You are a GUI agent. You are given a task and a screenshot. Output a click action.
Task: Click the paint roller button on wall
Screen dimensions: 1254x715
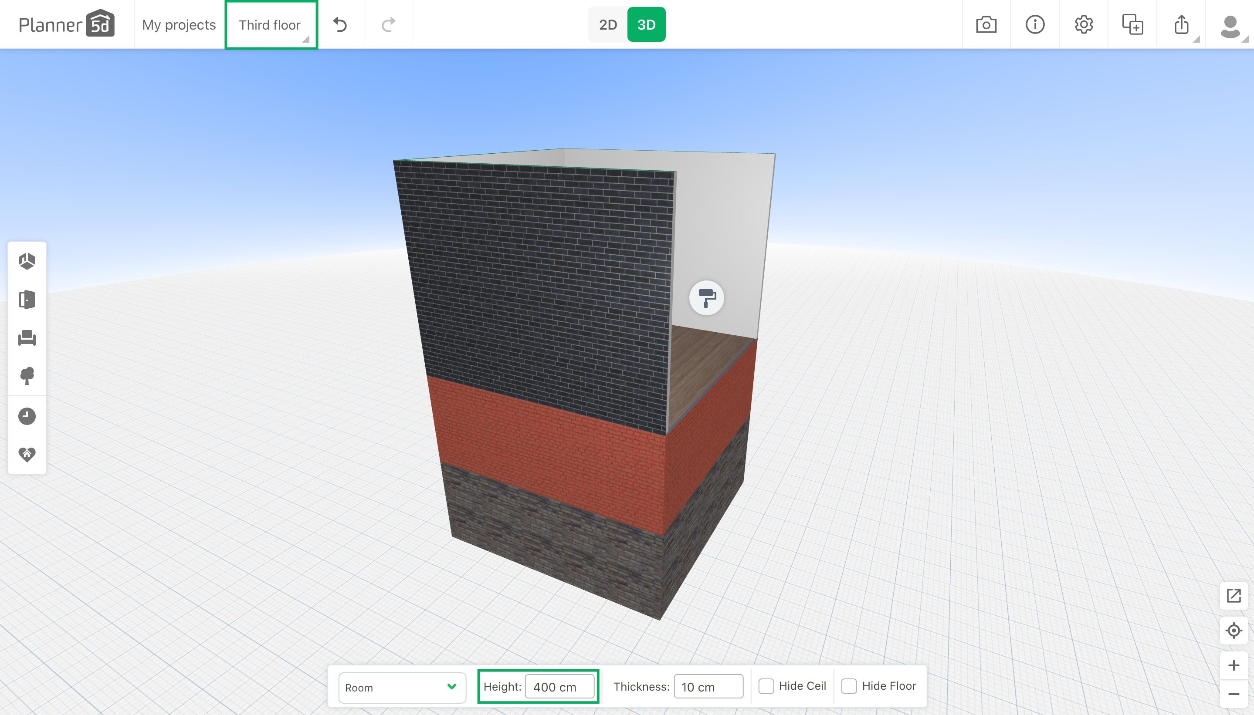point(707,297)
